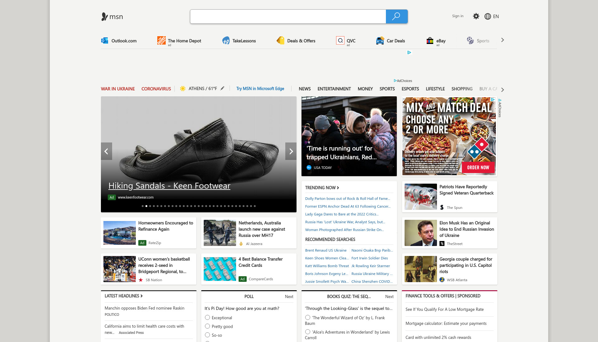Viewport: 598px width, 342px height.
Task: Click the Al Jazeera source icon
Action: (241, 243)
